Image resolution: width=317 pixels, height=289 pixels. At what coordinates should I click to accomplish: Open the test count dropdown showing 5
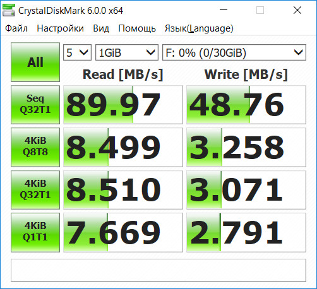(x=77, y=52)
